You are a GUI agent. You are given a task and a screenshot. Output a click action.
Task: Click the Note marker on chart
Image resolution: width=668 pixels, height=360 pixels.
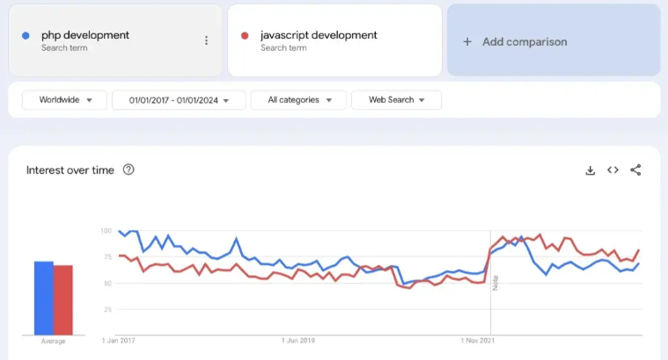tap(495, 282)
